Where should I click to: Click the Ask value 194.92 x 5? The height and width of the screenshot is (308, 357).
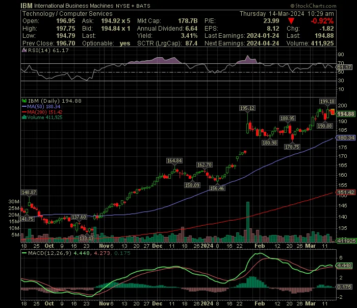pos(116,21)
